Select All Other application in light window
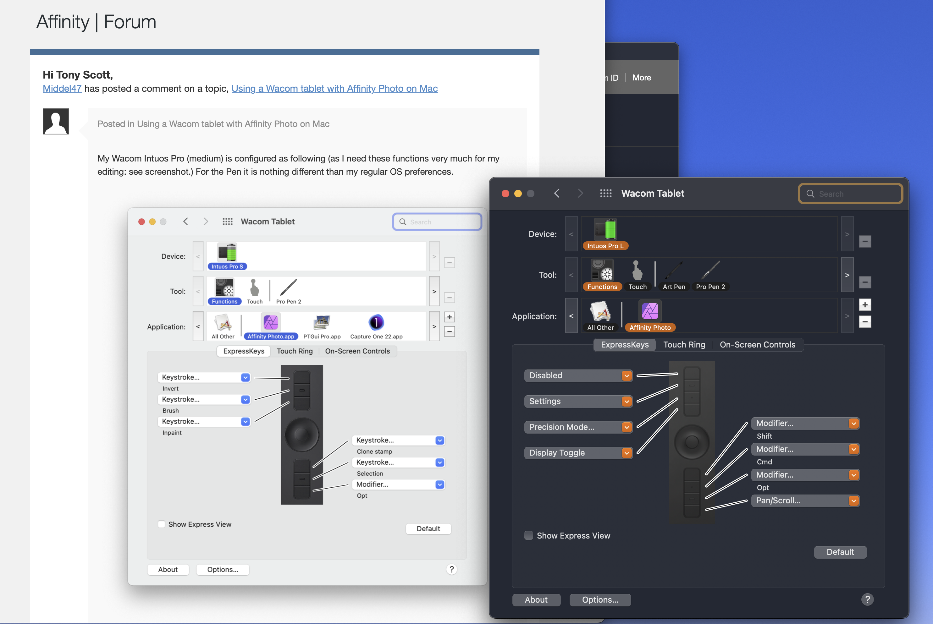The image size is (933, 624). (x=223, y=326)
